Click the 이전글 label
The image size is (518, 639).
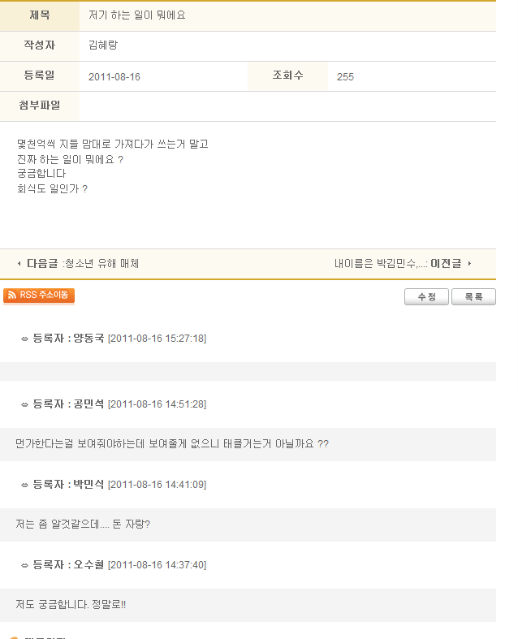tap(446, 264)
